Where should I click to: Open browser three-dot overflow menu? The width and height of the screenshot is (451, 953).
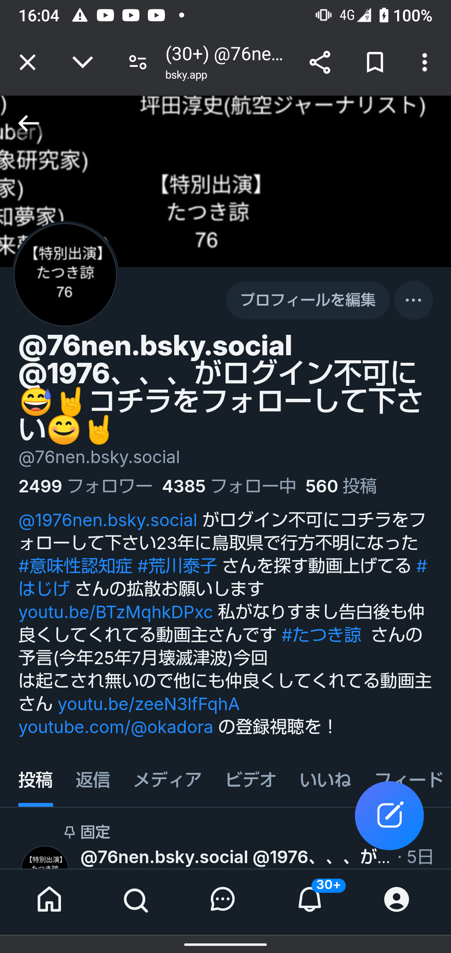pyautogui.click(x=425, y=63)
